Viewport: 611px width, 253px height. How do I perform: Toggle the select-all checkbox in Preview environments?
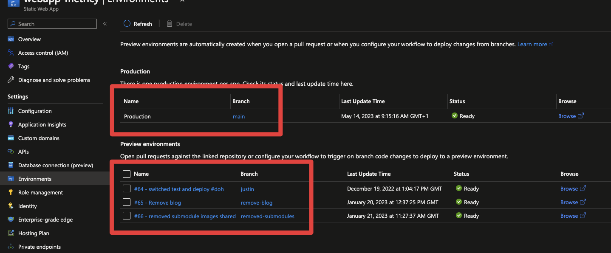coord(127,174)
